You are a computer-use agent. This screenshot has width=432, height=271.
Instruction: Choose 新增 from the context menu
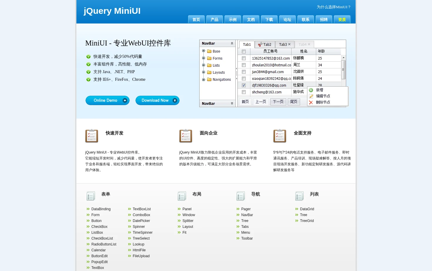[x=328, y=90]
